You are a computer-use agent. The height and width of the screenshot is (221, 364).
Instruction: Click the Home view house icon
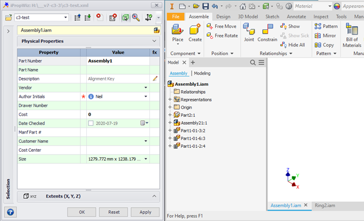243,6
